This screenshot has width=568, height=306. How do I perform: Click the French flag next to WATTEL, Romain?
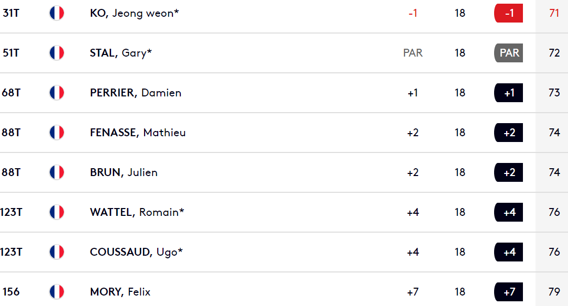point(57,212)
